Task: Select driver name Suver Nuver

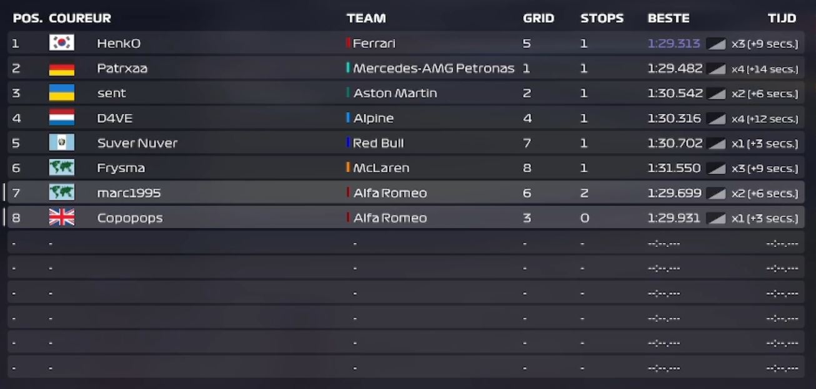Action: coord(137,143)
